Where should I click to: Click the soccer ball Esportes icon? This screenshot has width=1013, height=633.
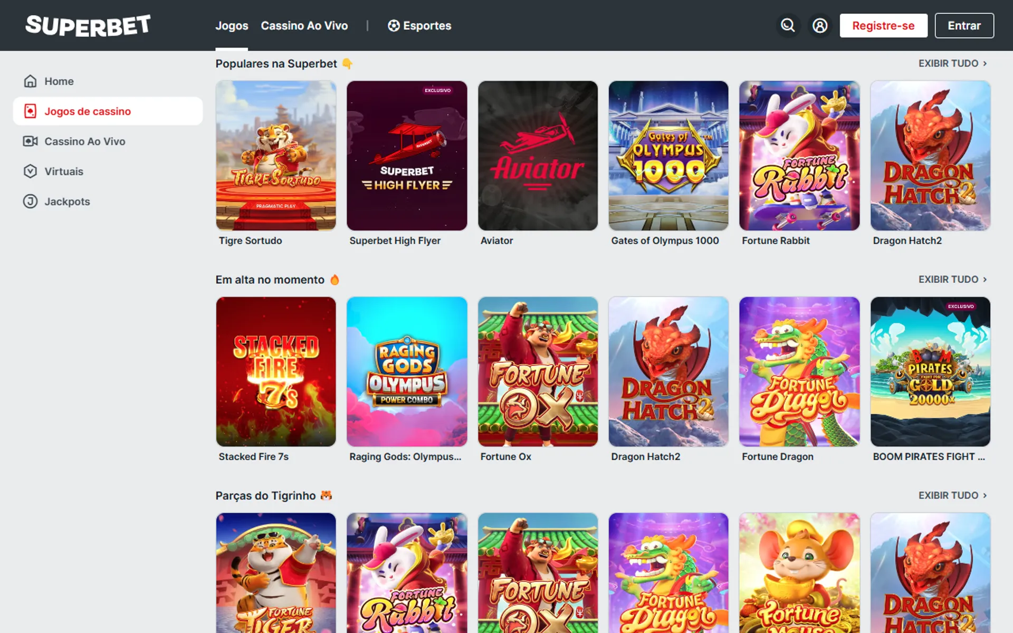394,25
